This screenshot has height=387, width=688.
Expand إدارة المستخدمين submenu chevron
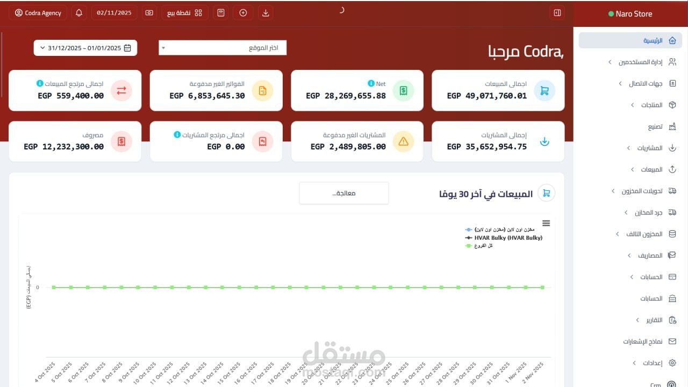(610, 62)
